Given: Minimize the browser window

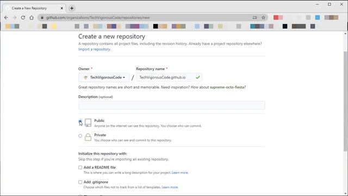Looking at the screenshot, I should (317, 4).
